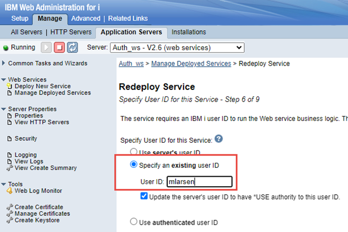Click the Manage Deployed Services page icon
This screenshot has height=232, width=348.
(9, 93)
